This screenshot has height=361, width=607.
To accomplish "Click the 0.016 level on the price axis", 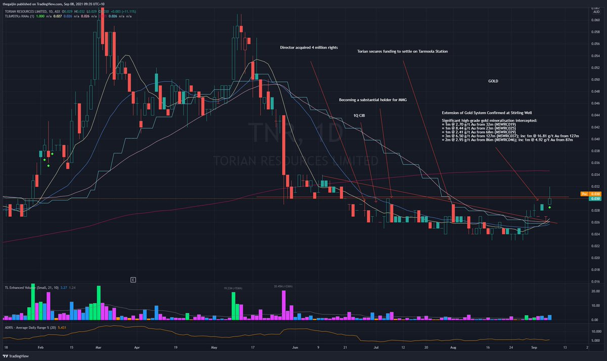I will tap(594, 282).
